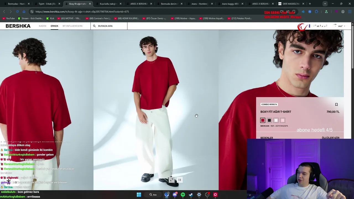Image resolution: width=354 pixels, height=199 pixels.
Task: Select the light pink color swatch
Action: pyautogui.click(x=283, y=120)
